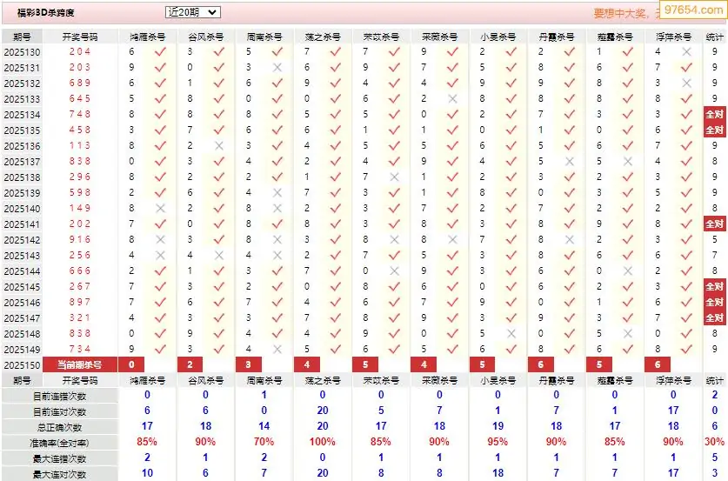Click the red 全对 badge in row 2025145
The width and height of the screenshot is (728, 481).
(x=715, y=286)
